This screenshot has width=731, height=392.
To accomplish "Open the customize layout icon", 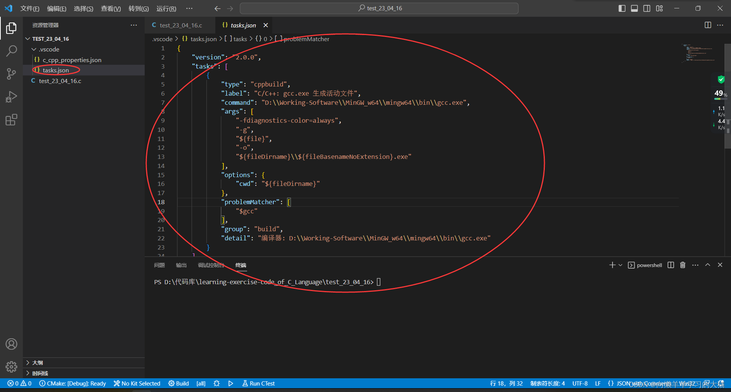I will tap(659, 8).
